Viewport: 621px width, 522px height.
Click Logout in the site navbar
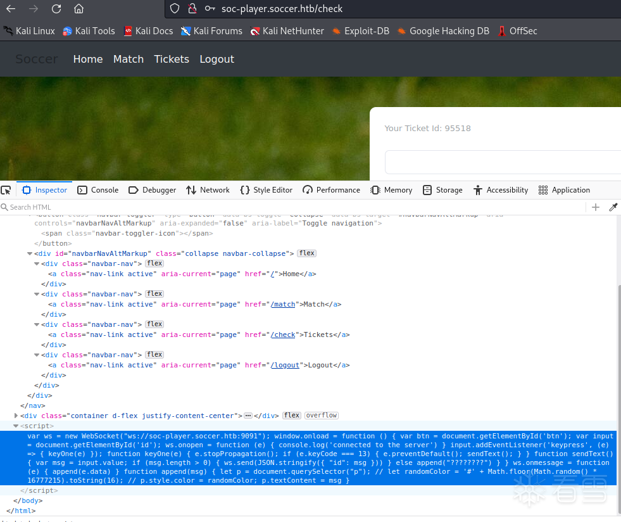pos(216,59)
